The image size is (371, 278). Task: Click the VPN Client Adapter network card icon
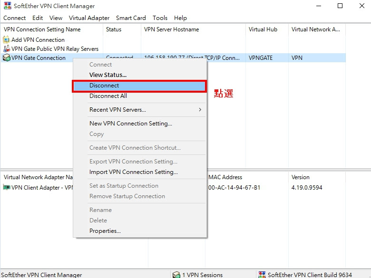tap(6, 187)
